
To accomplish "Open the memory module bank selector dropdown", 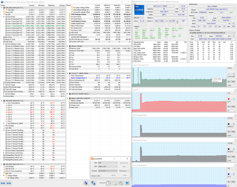I will (212, 33).
